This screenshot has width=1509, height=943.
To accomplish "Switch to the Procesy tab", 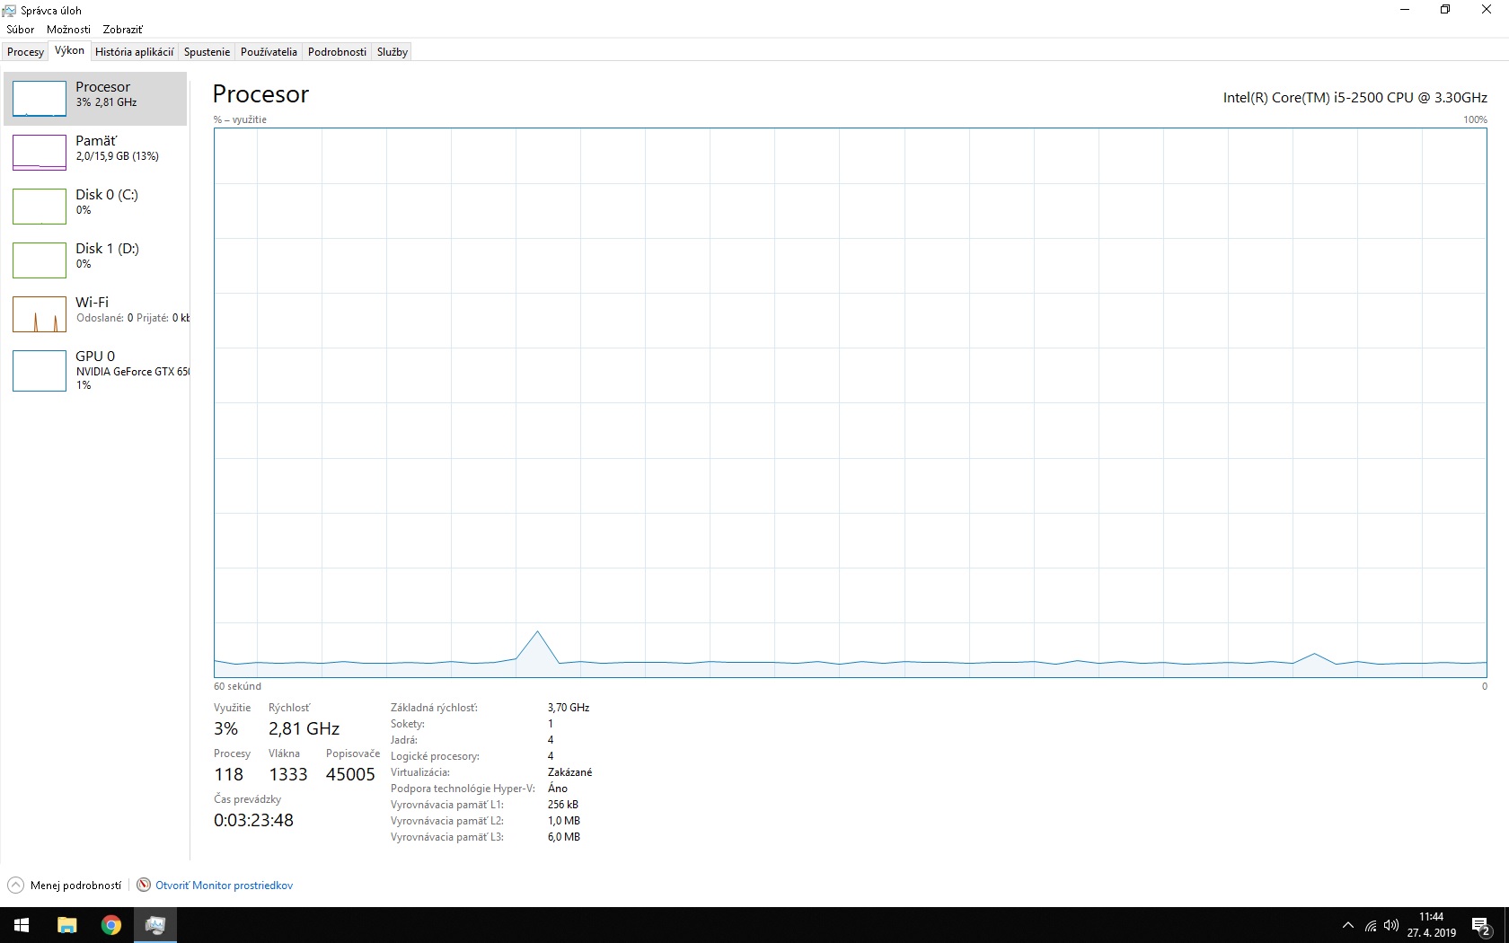I will coord(25,52).
